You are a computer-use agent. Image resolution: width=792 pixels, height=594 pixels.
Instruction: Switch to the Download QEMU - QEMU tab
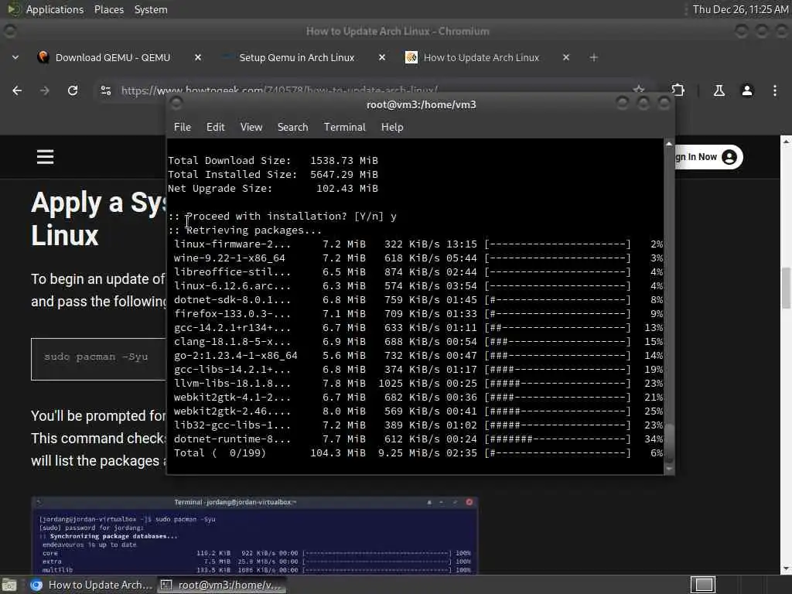tap(113, 57)
